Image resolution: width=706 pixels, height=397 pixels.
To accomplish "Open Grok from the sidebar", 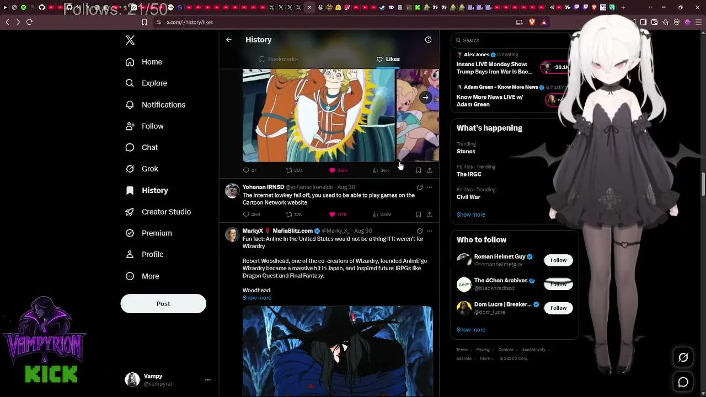I will [142, 169].
